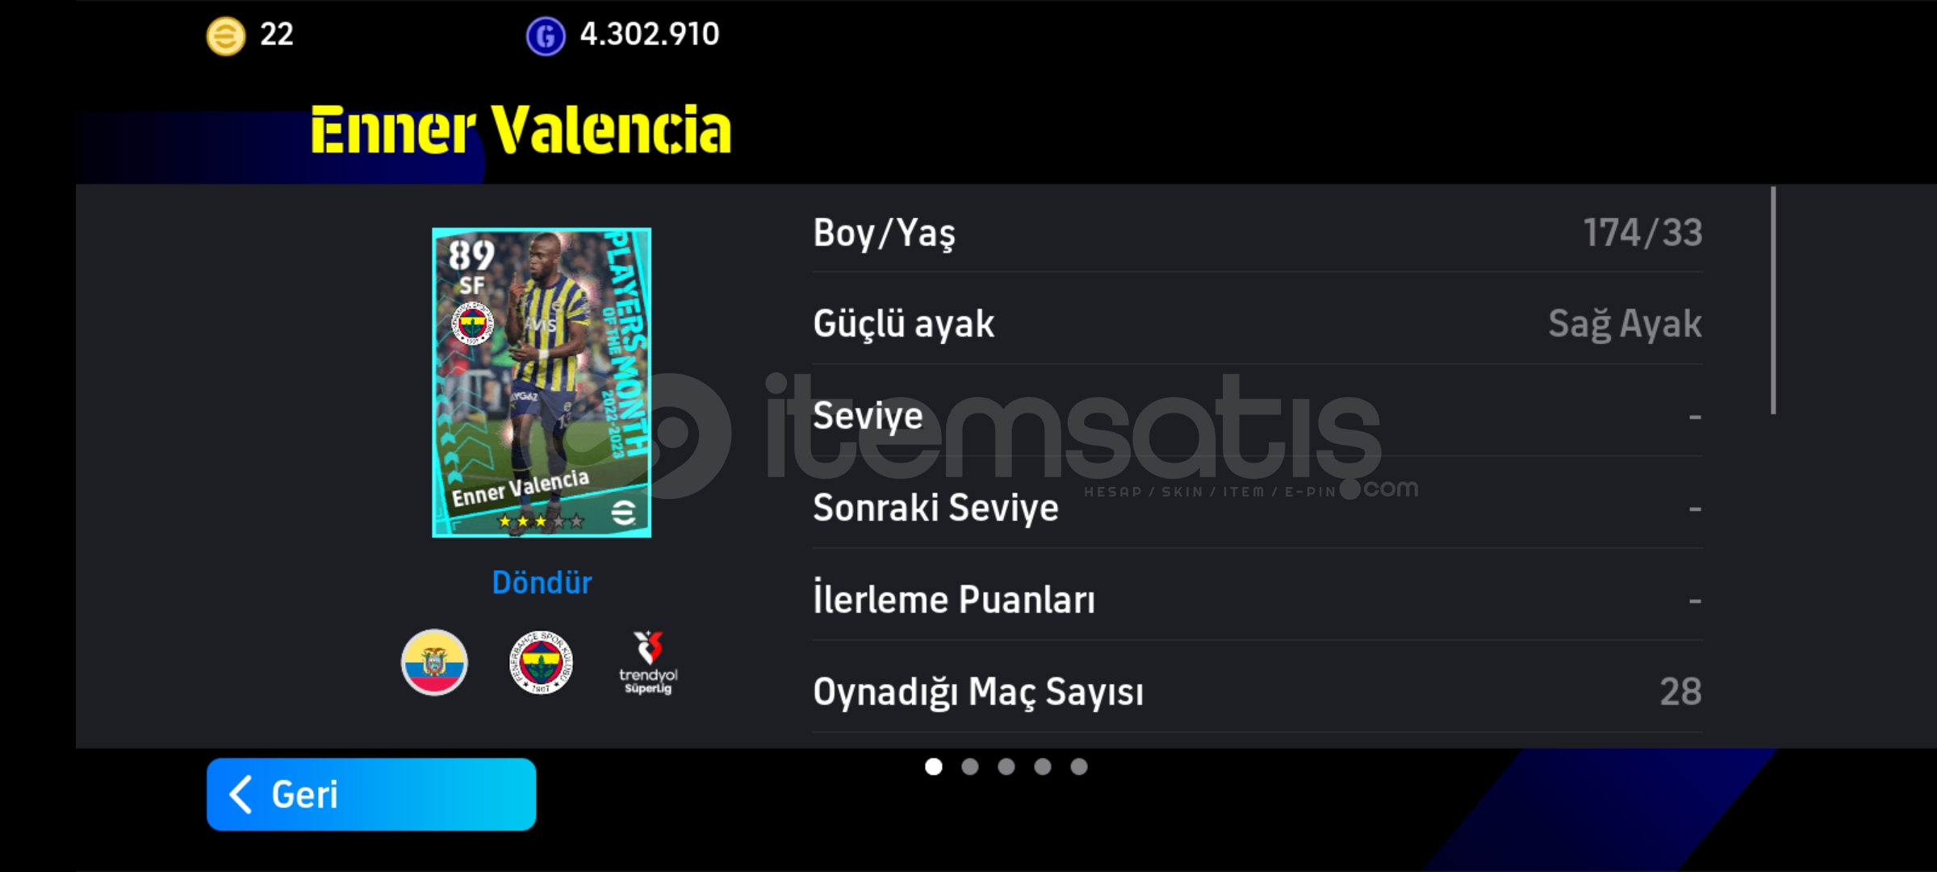
Task: Open the Enner Valencia player card thumbnail
Action: click(x=542, y=383)
